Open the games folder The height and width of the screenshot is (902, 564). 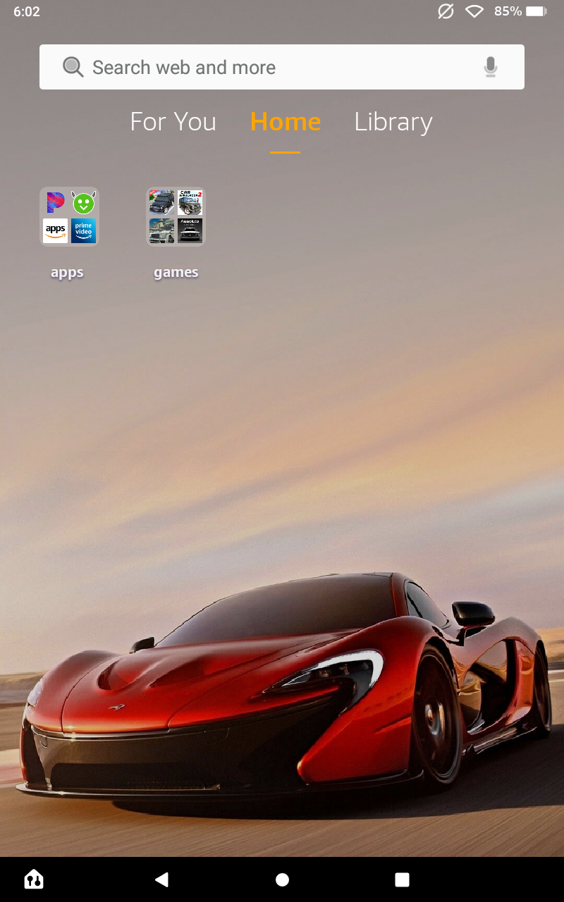point(176,216)
